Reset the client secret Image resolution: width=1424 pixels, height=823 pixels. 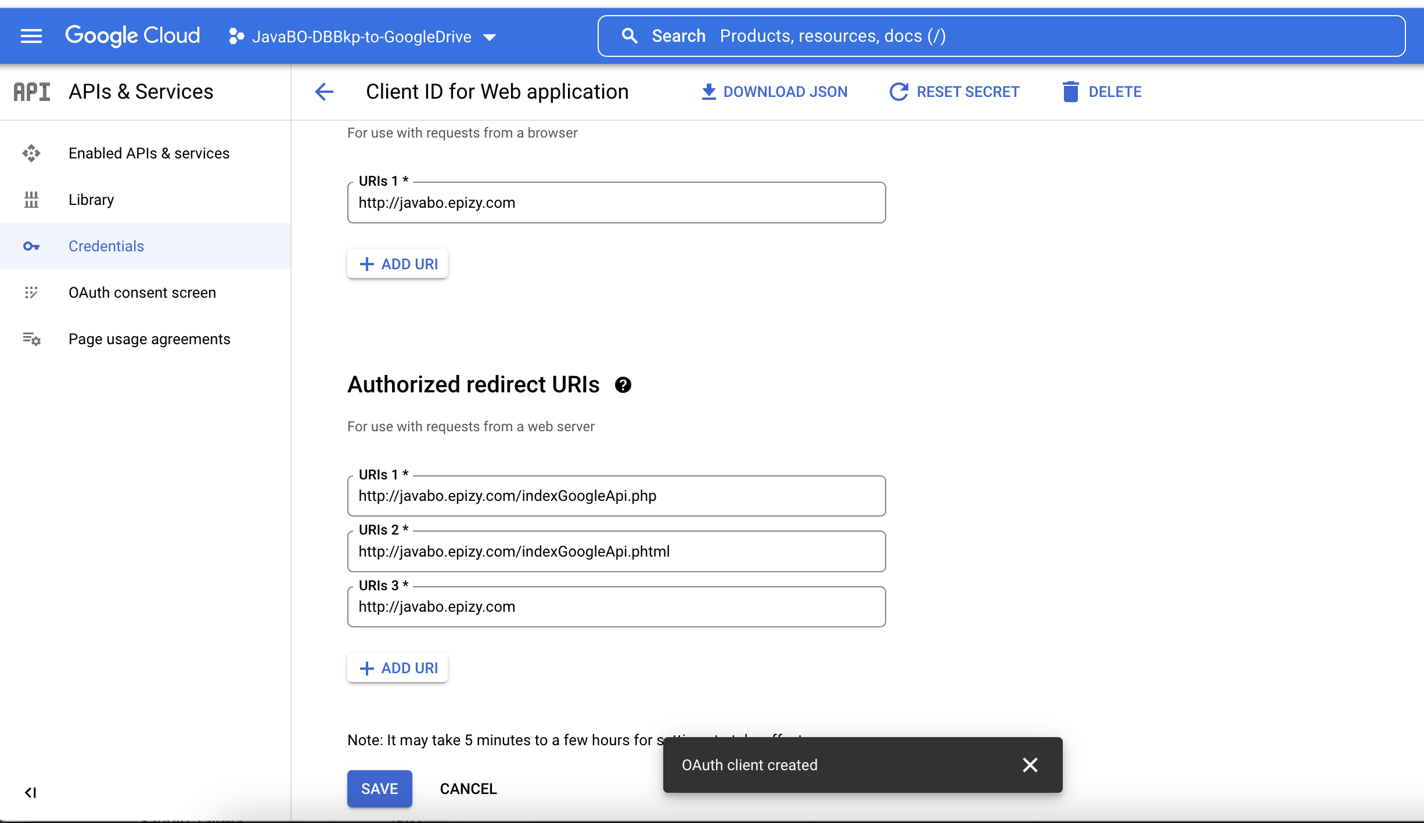954,91
